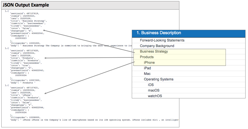
Task: Click the "itemid": 102093023 line
Action: [23, 16]
